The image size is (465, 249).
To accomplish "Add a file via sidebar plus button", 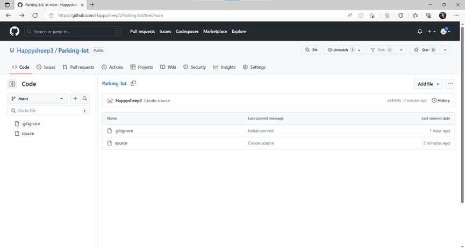I will coord(75,99).
